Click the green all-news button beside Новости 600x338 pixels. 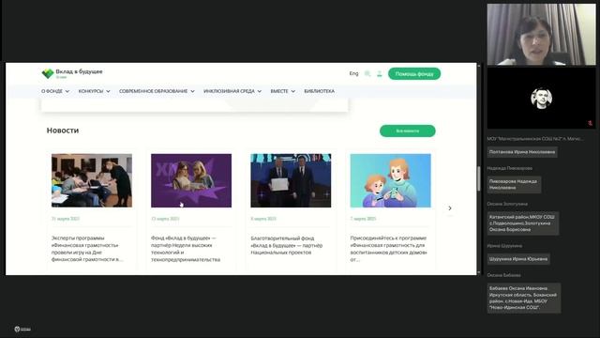point(408,131)
